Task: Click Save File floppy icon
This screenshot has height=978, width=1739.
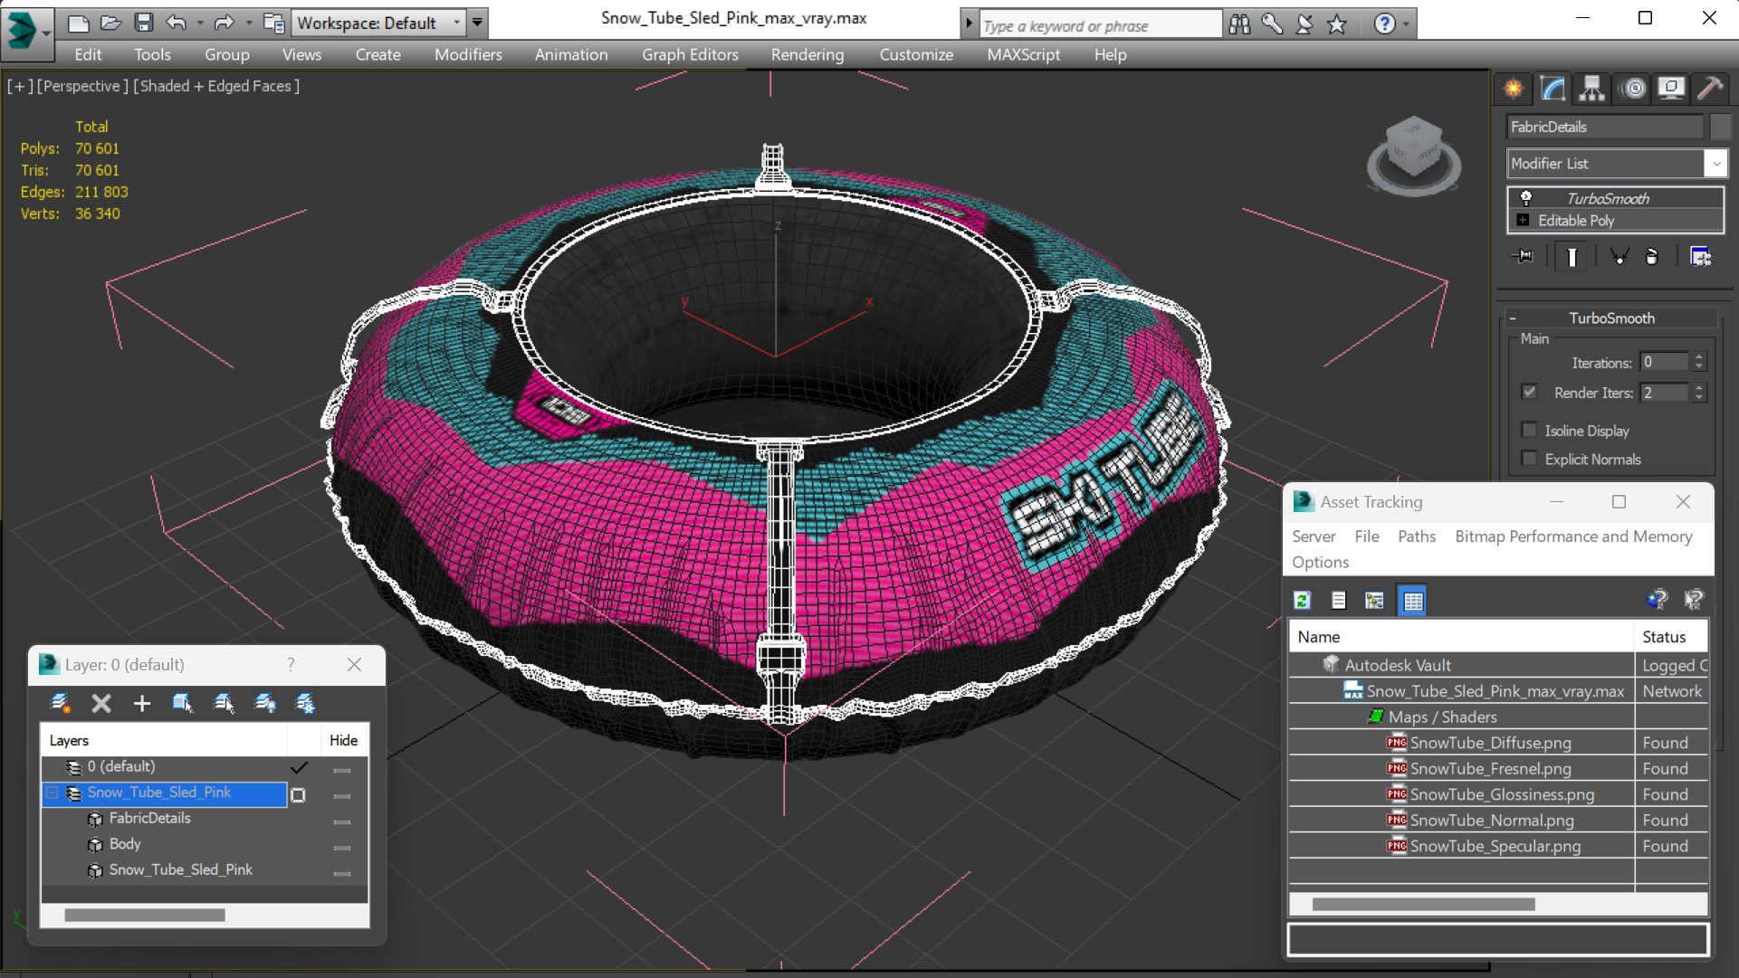Action: coord(144,23)
